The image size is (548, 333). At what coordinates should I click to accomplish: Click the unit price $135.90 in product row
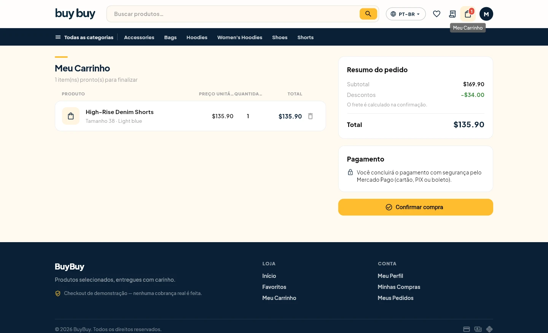[x=223, y=116]
